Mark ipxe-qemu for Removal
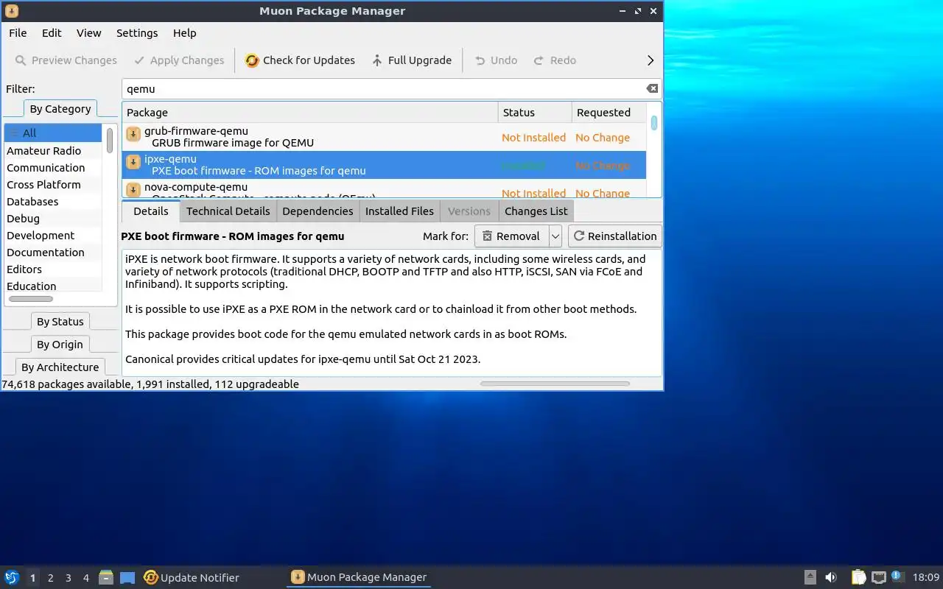This screenshot has height=589, width=943. (x=511, y=236)
